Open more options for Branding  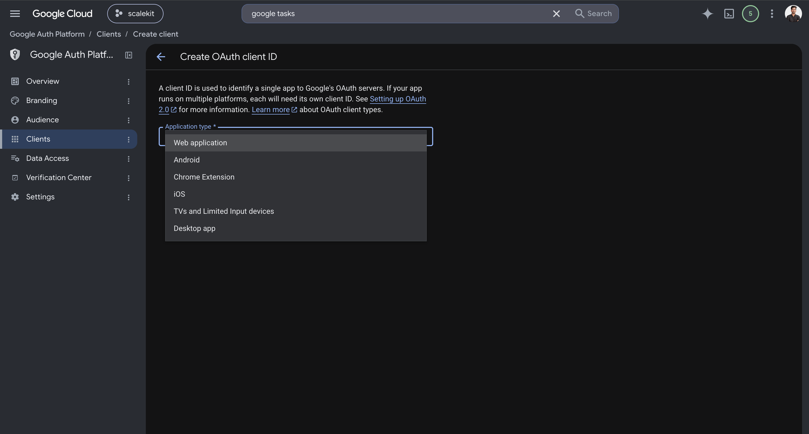tap(129, 101)
